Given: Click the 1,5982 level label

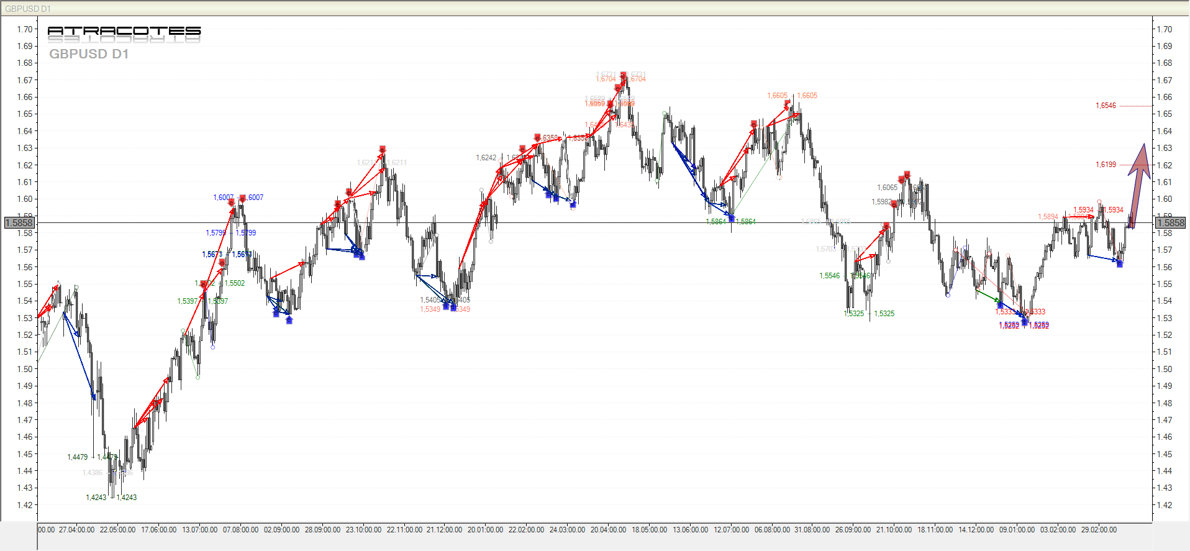Looking at the screenshot, I should click(x=881, y=202).
